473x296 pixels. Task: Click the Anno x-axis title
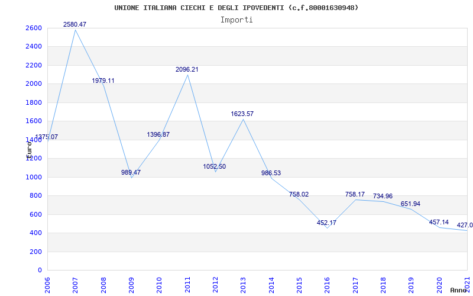tap(458, 290)
